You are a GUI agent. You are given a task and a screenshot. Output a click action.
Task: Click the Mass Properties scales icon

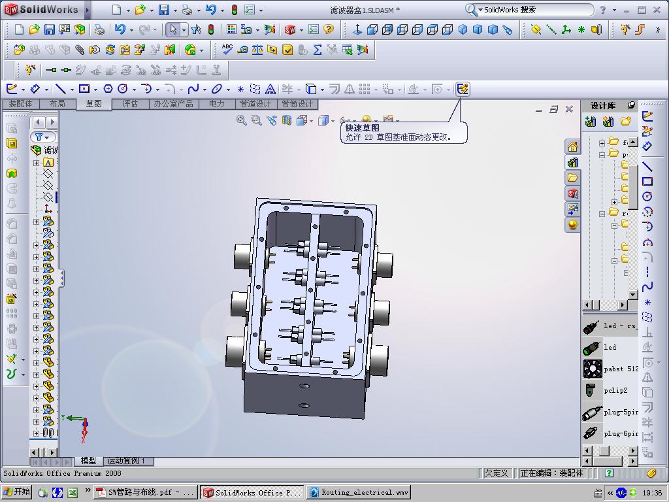[257, 50]
